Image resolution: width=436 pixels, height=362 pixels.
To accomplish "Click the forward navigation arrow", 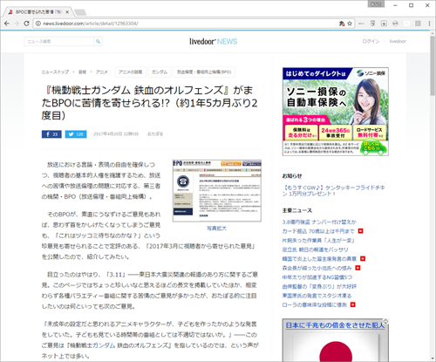I will click(x=17, y=24).
